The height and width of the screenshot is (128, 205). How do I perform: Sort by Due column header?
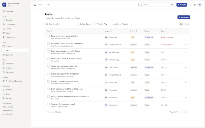tap(163, 31)
